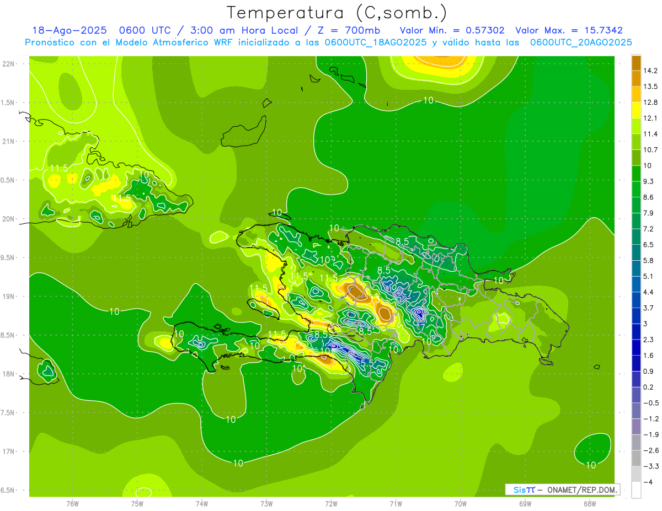Click the colorbar value '12.8'
662x511 pixels.
[651, 102]
